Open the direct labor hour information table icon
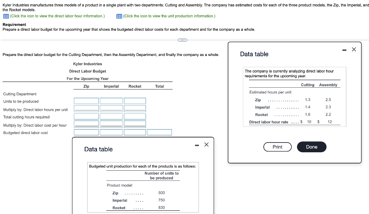Viewport: 369px width, 214px height. (x=6, y=16)
